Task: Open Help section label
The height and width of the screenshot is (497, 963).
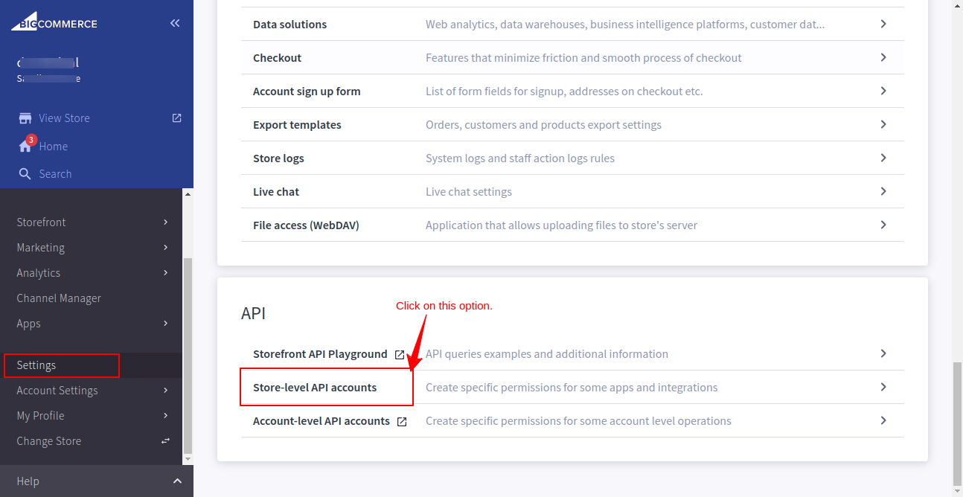Action: pyautogui.click(x=28, y=481)
